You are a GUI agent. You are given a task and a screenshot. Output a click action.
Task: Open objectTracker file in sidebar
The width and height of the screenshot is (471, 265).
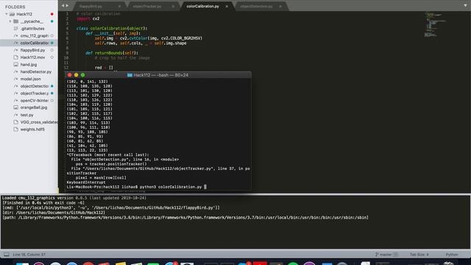coord(35,93)
